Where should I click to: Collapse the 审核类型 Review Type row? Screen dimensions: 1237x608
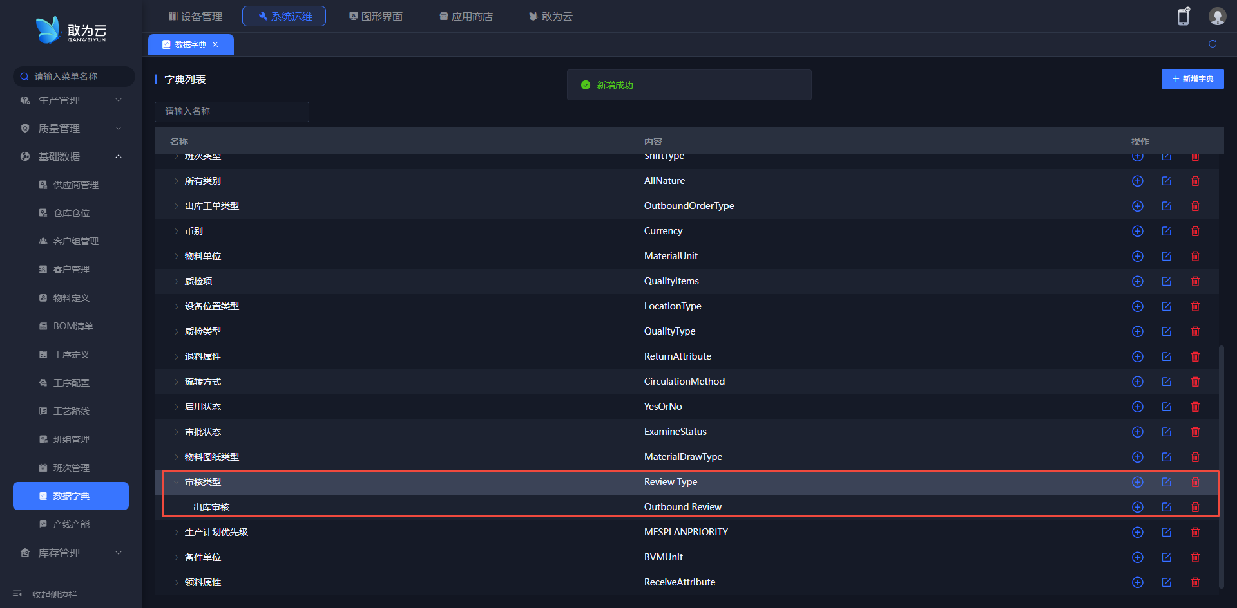(176, 482)
